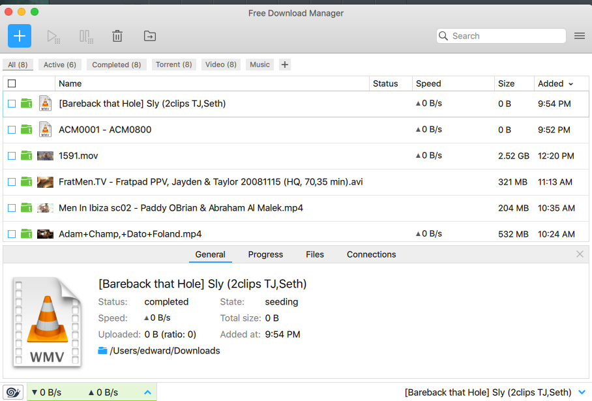
Task: Collapse details panel with bottom-right chevron
Action: [582, 392]
